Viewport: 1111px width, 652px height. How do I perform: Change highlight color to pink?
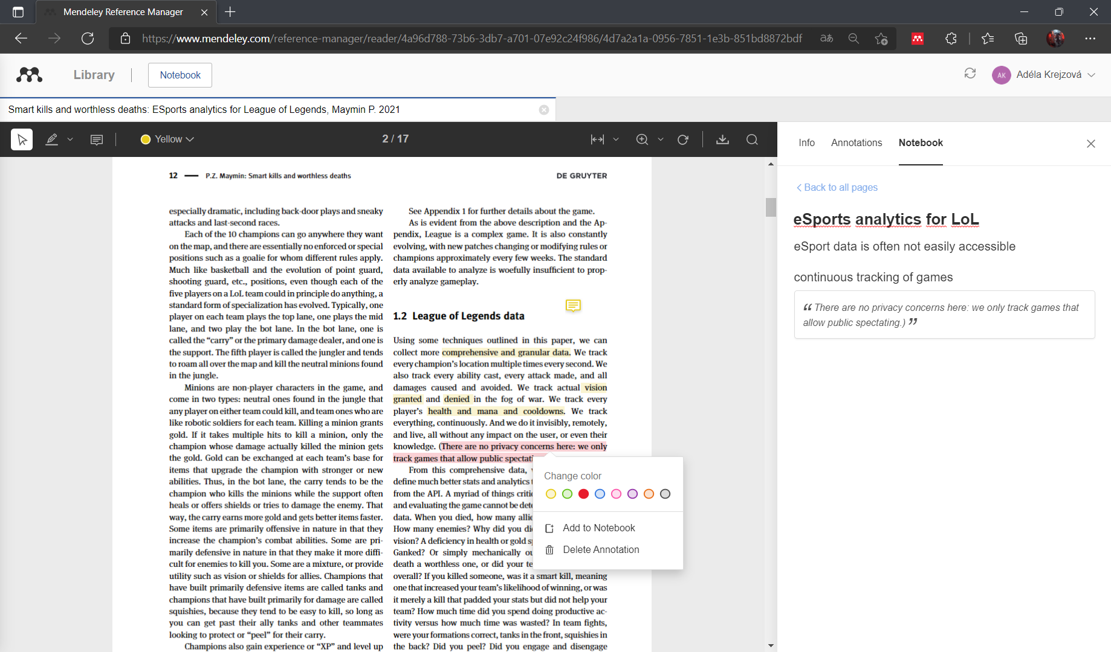tap(616, 494)
